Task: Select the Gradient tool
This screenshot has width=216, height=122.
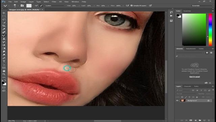Action: tap(4, 48)
